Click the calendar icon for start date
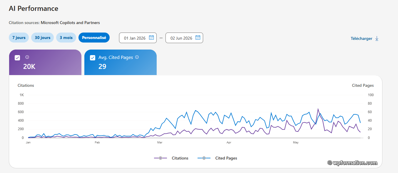 [x=151, y=38]
